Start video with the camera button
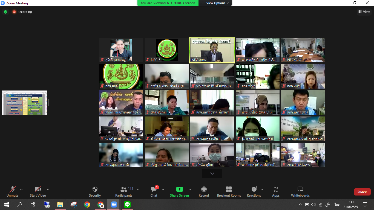Screen dimensions: 374x210 pyautogui.click(x=38, y=189)
